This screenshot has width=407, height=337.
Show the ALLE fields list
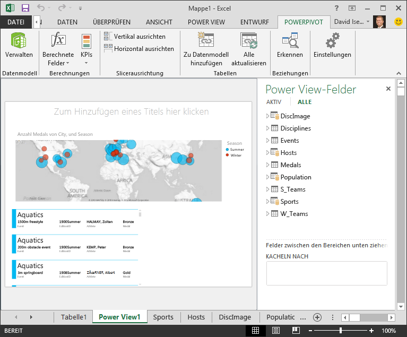[x=305, y=102]
